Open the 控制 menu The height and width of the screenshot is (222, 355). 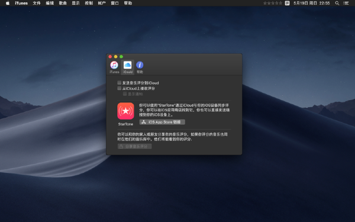coord(89,3)
